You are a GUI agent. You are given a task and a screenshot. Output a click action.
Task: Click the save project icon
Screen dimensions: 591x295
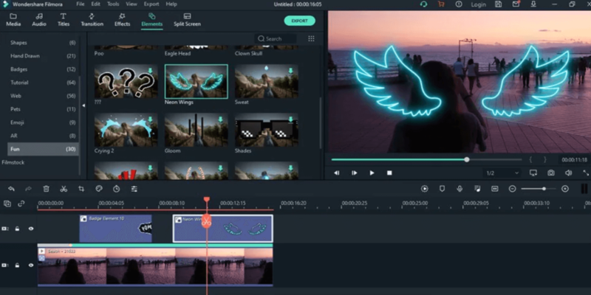(x=498, y=4)
